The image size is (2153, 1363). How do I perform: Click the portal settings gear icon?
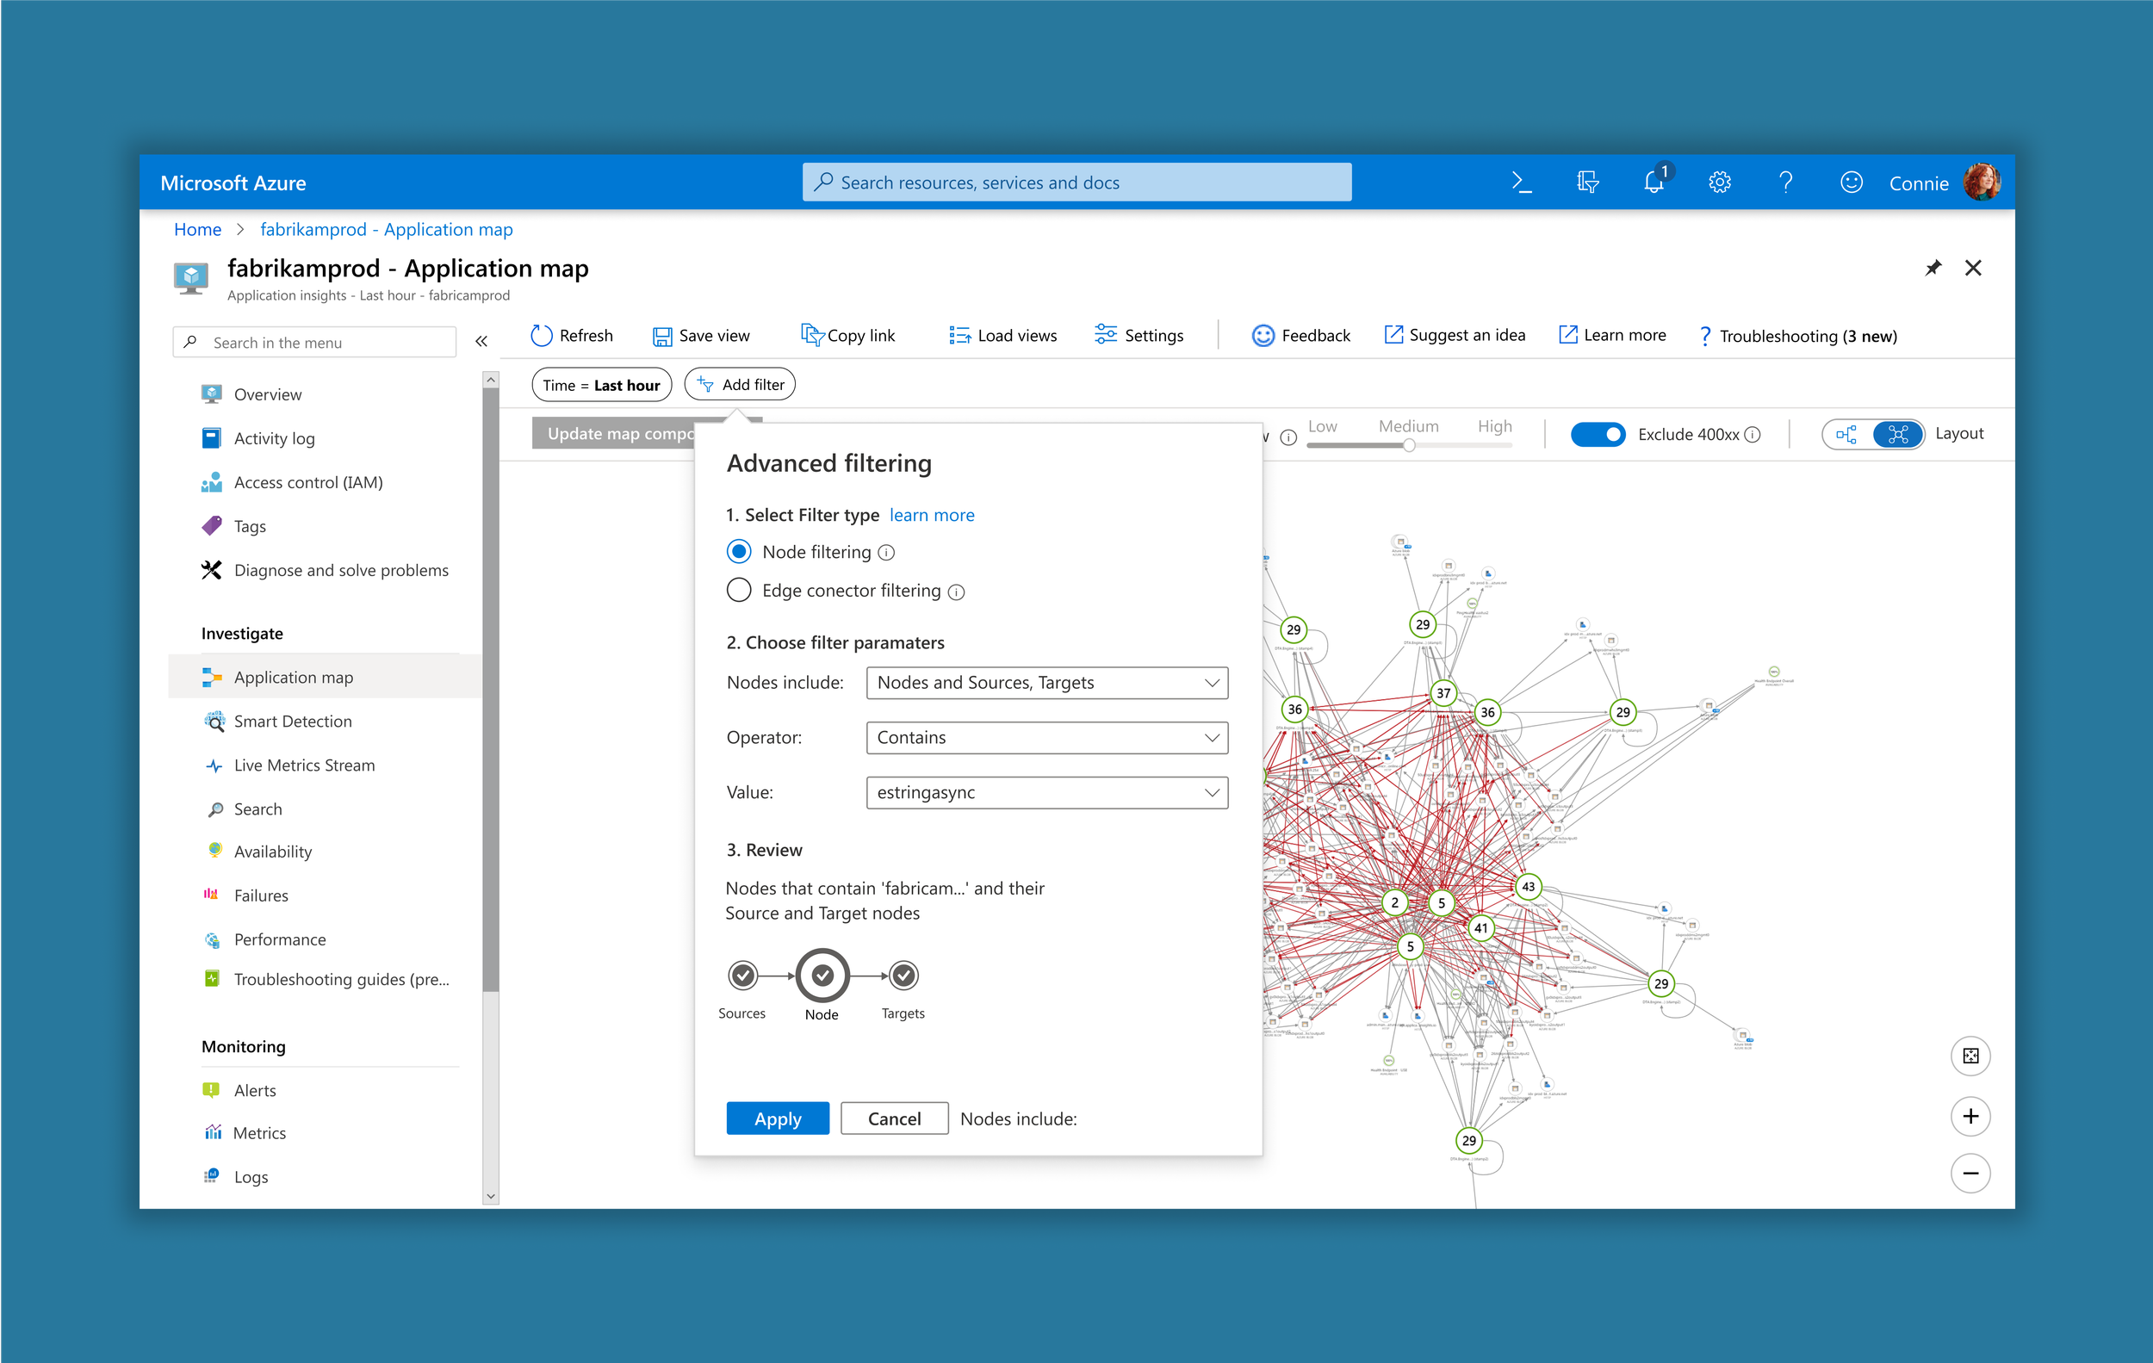[1719, 183]
